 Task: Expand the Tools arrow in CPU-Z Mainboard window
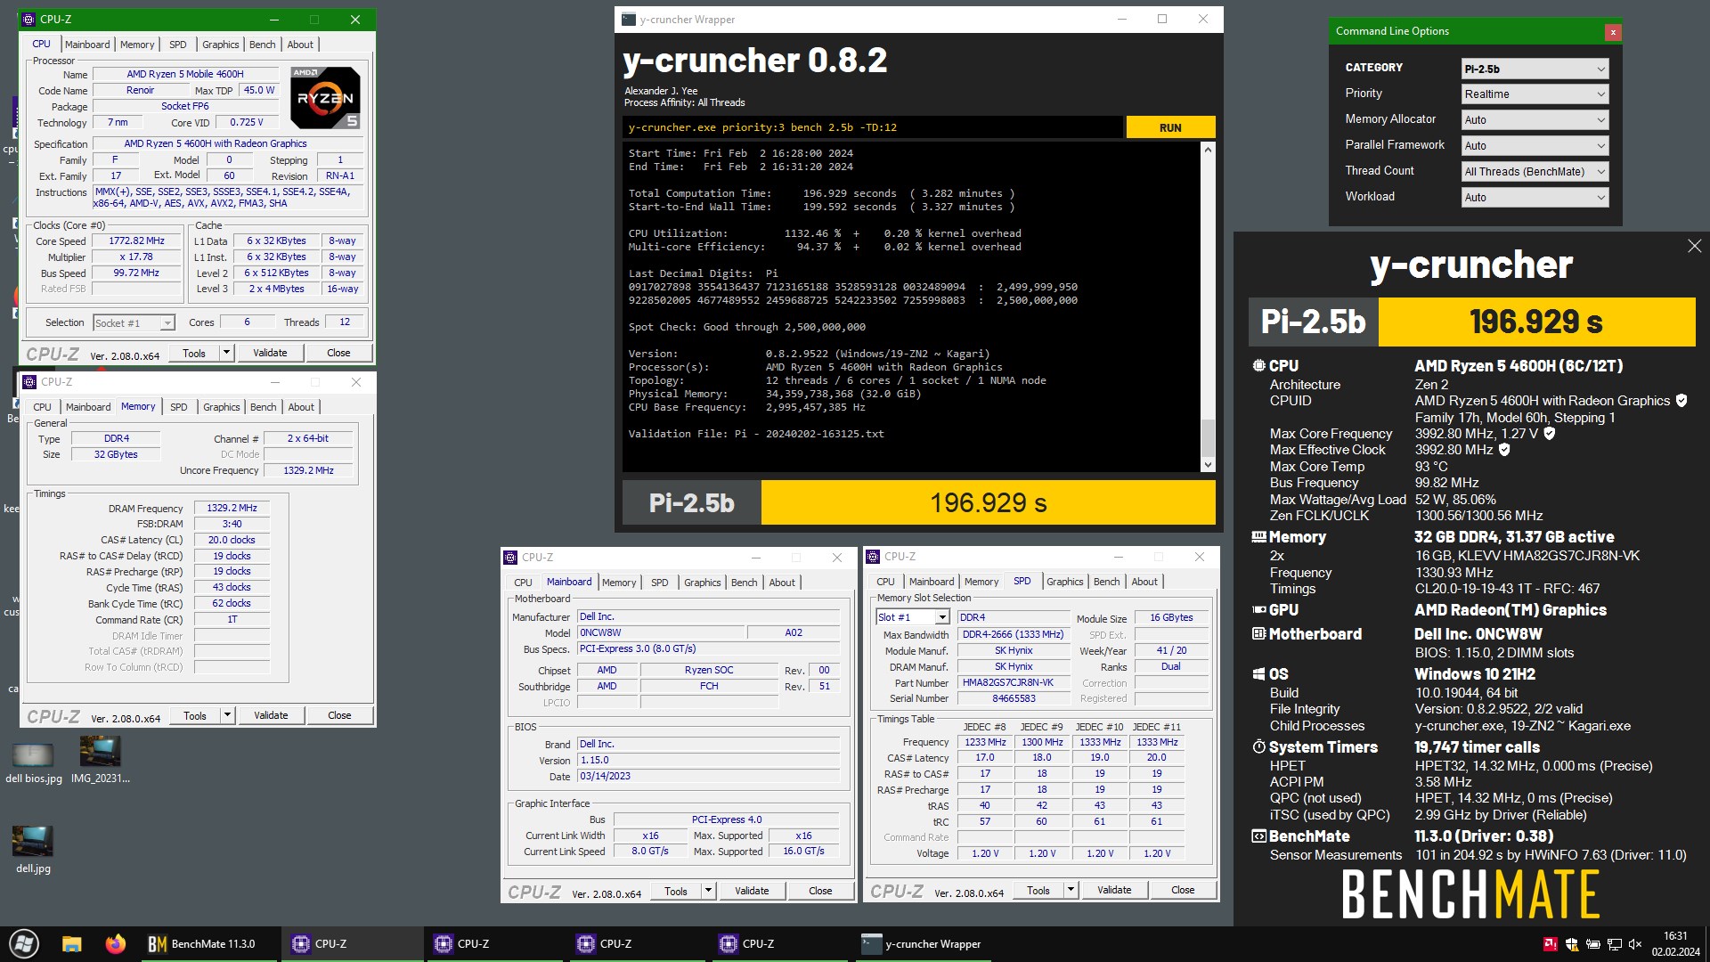708,890
